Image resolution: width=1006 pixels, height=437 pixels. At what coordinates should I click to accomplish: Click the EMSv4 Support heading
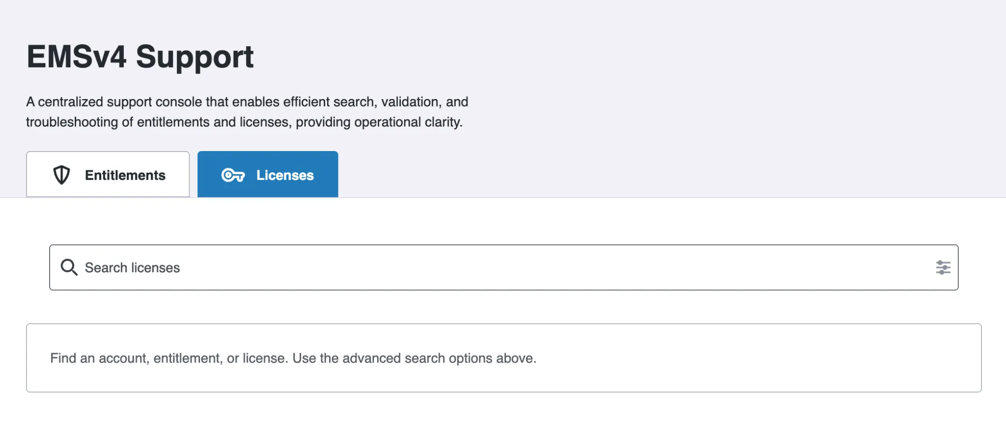[140, 57]
